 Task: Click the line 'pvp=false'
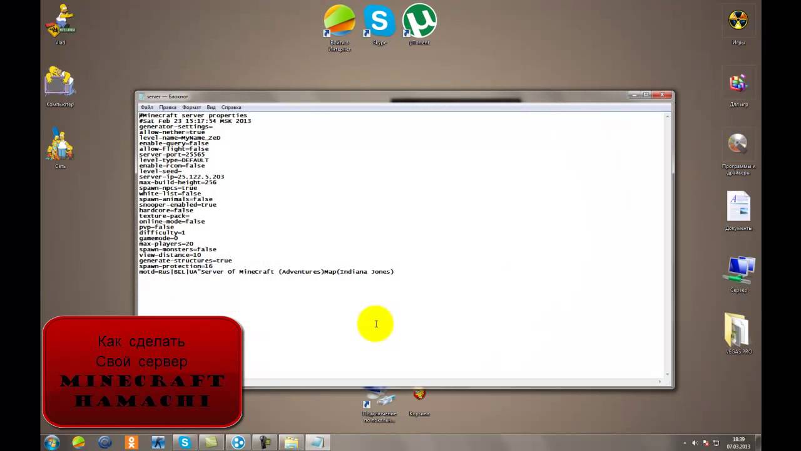156,227
